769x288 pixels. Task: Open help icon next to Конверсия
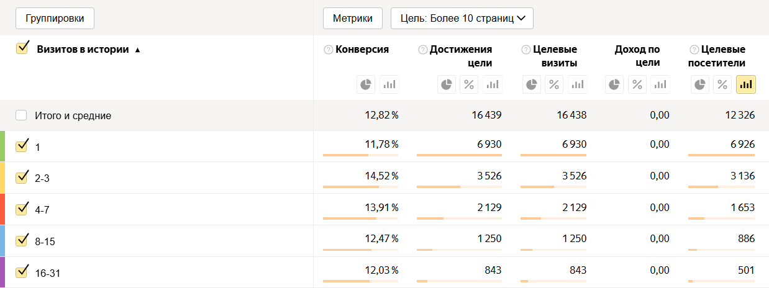(x=329, y=50)
